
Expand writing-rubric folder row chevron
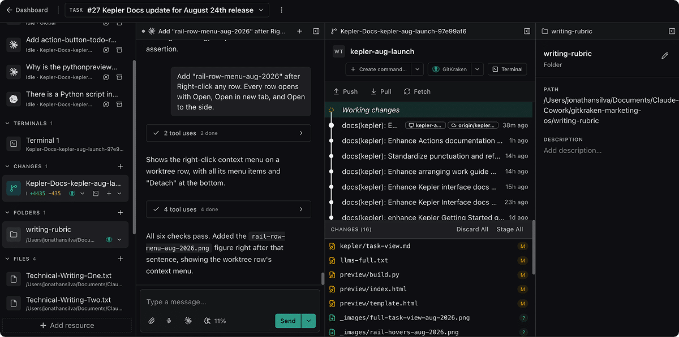119,239
